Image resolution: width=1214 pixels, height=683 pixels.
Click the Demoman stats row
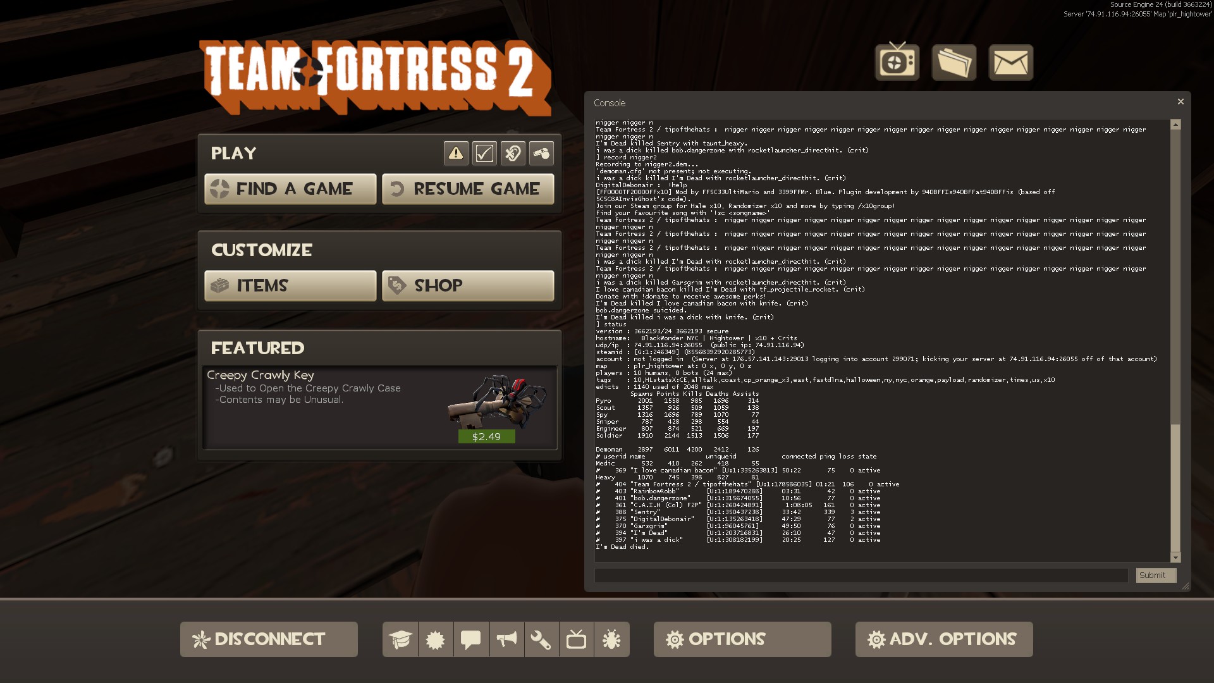pyautogui.click(x=677, y=450)
